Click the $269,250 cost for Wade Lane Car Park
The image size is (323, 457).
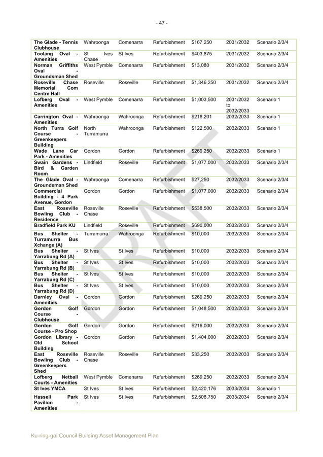pyautogui.click(x=201, y=151)
